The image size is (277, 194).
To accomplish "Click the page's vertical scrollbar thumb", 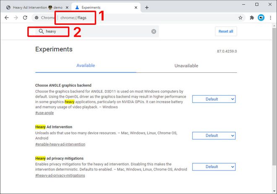I will pos(274,96).
